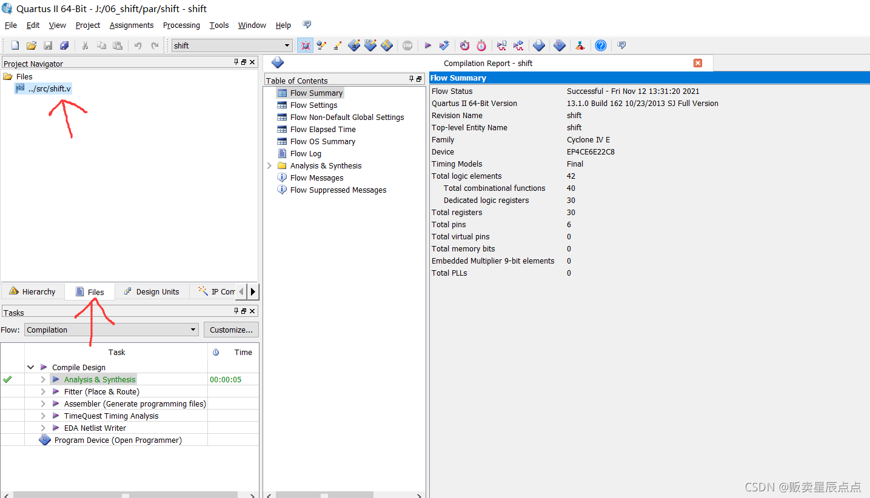This screenshot has height=498, width=870.
Task: Close the Project Navigator panel
Action: pyautogui.click(x=252, y=62)
